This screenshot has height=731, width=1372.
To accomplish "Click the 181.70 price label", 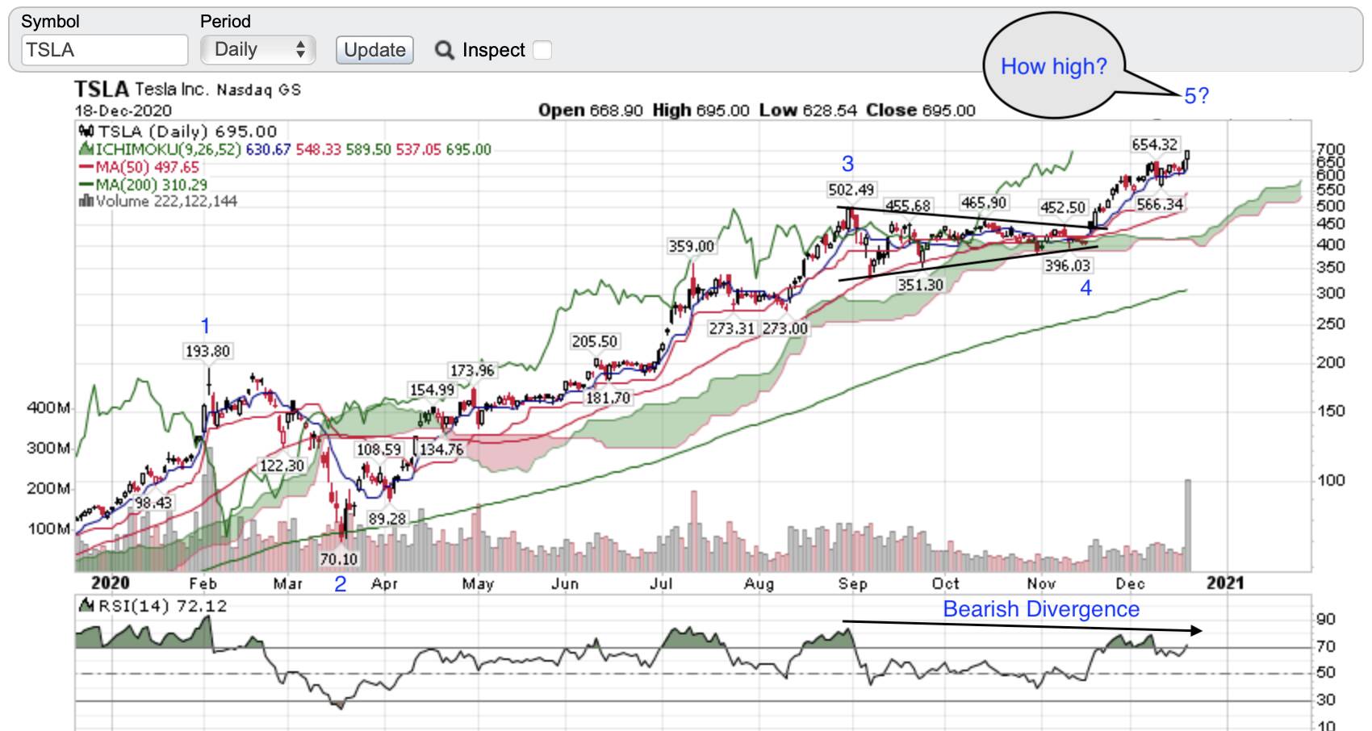I will pos(609,398).
